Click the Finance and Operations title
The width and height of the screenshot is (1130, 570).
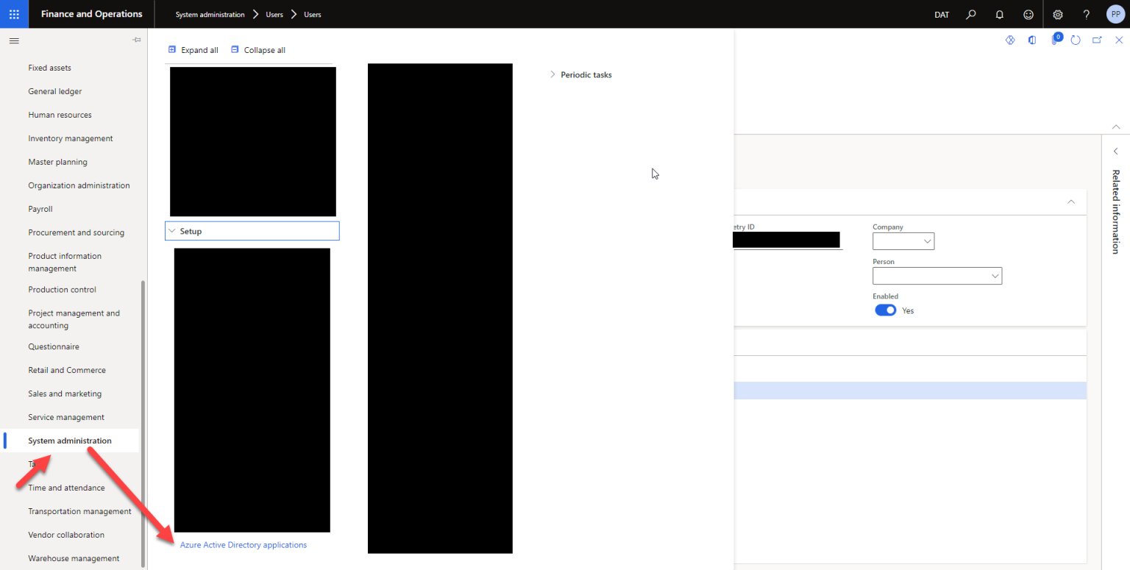(91, 14)
